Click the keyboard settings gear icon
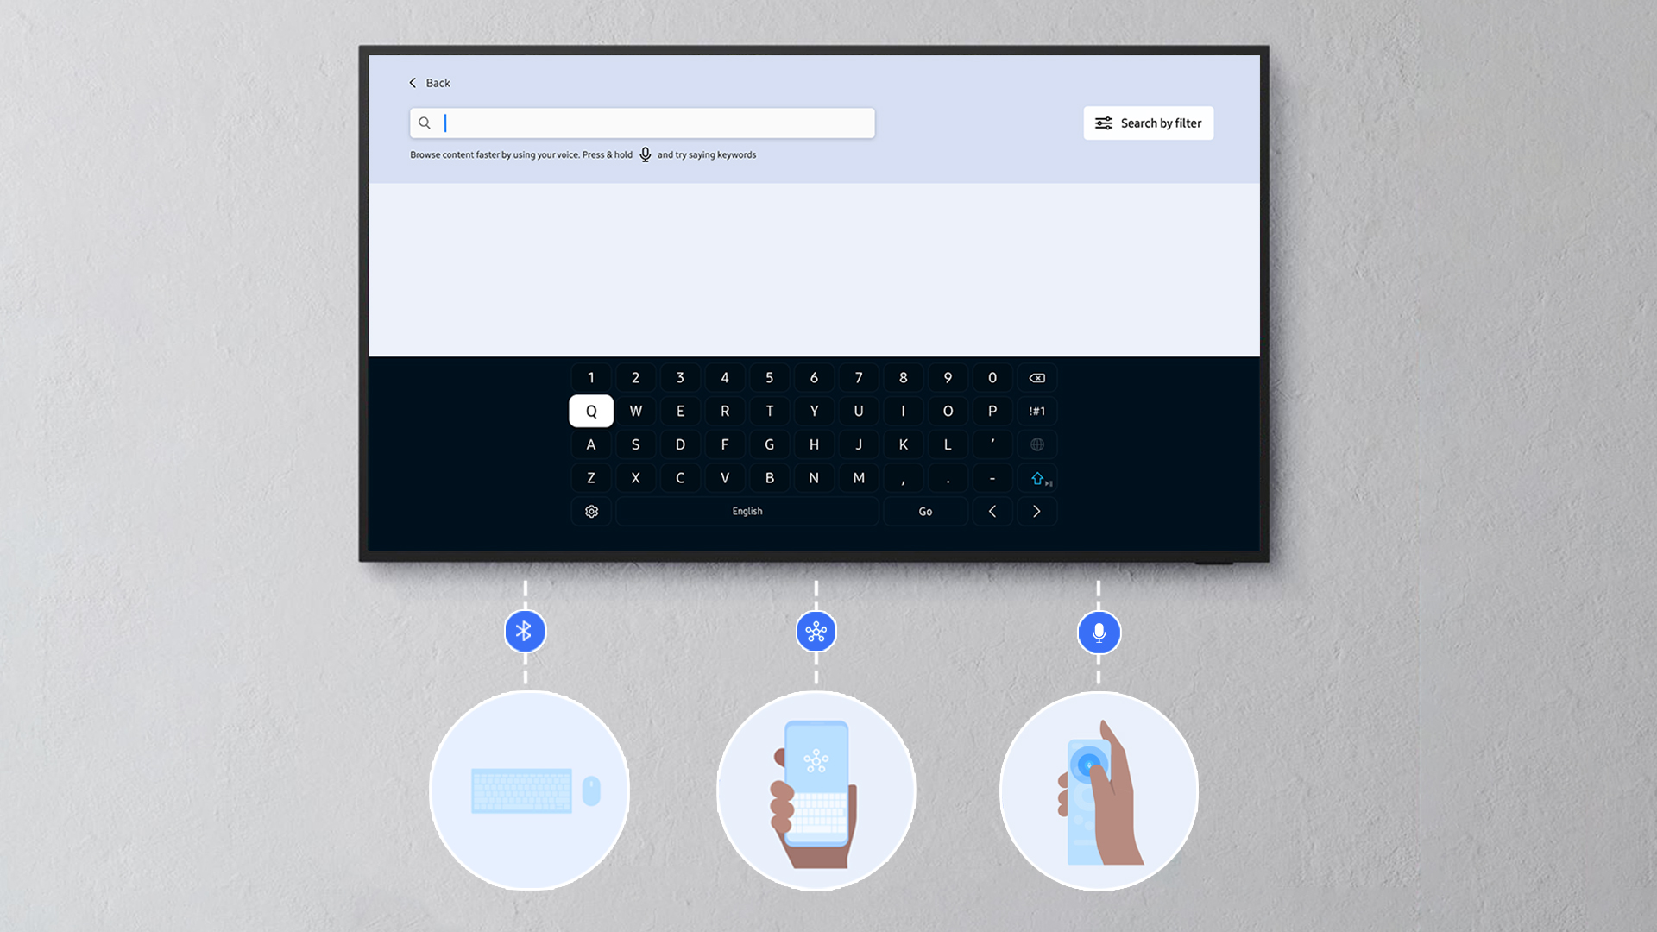This screenshot has height=932, width=1657. point(592,510)
